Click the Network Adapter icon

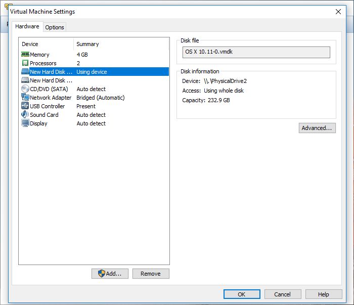click(25, 97)
